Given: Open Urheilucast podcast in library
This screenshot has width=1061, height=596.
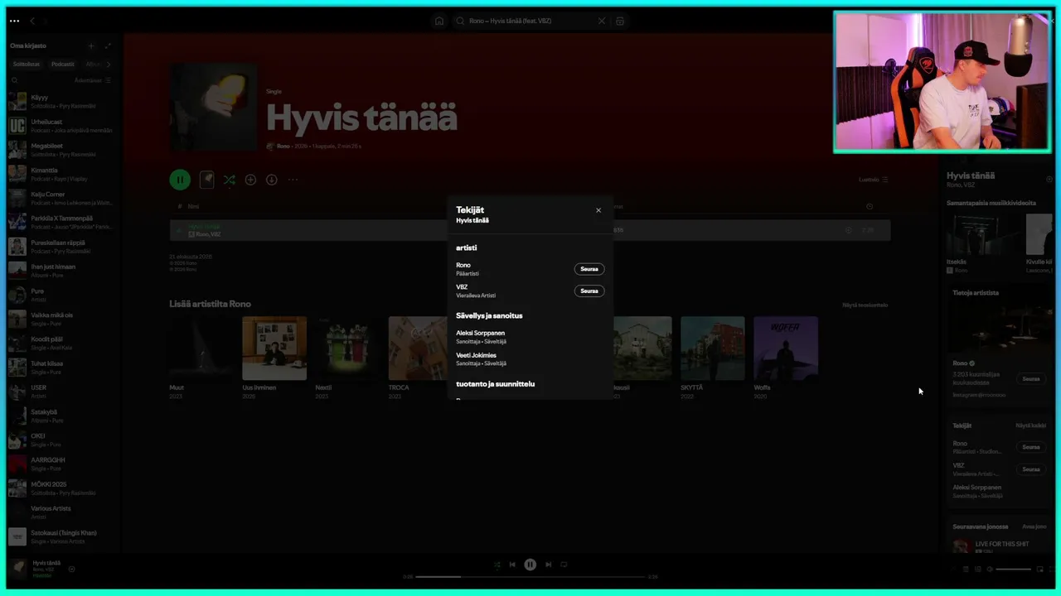Looking at the screenshot, I should coord(61,126).
